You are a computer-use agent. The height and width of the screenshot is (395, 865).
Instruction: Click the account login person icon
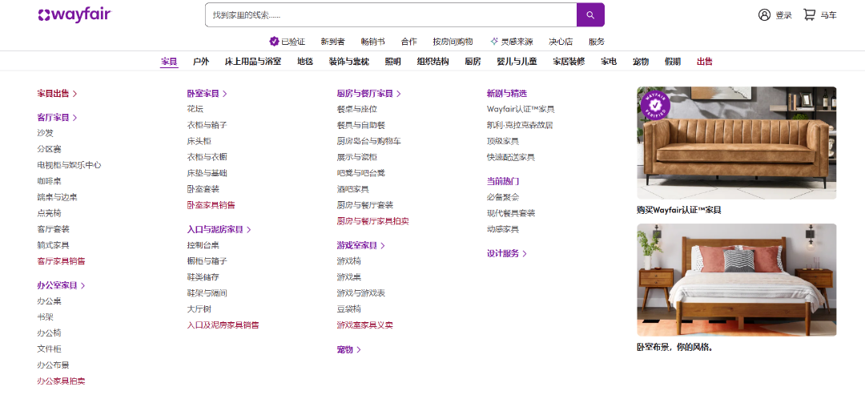coord(764,15)
